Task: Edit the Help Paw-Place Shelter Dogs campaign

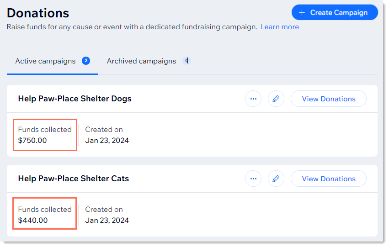Action: tap(276, 99)
